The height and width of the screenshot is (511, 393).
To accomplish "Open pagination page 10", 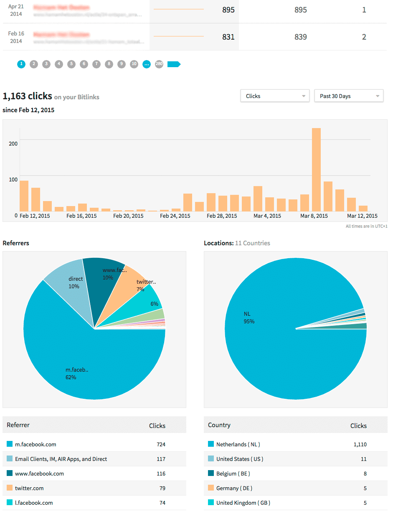I will tap(134, 64).
